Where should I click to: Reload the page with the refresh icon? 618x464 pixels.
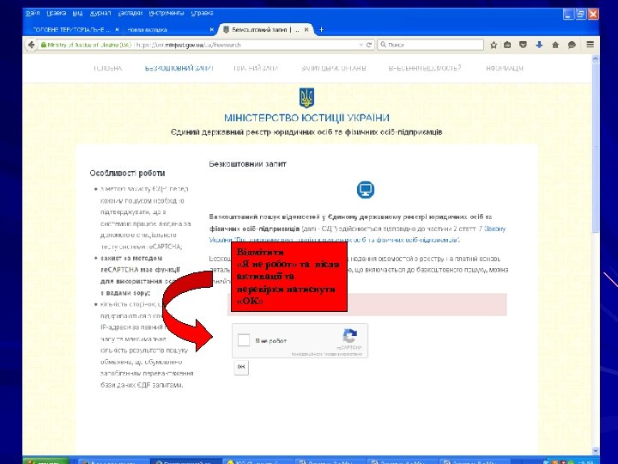click(x=369, y=45)
